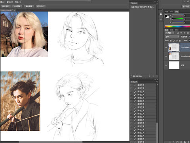This screenshot has width=190, height=143.
Task: Open the 帮助(H) Help menu
Action: coord(18,2)
